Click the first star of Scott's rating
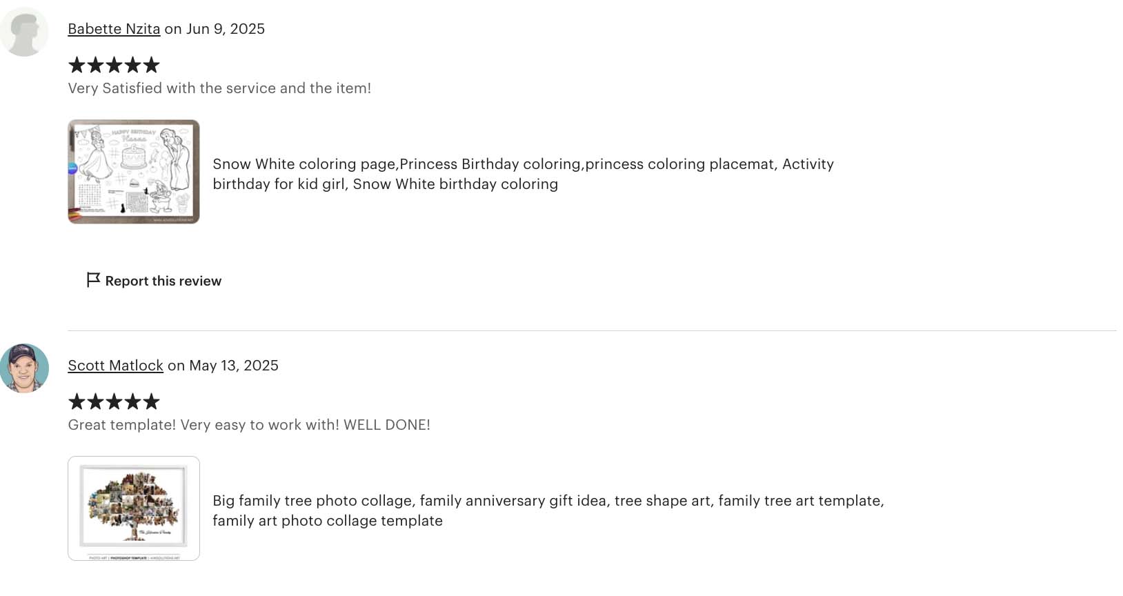The height and width of the screenshot is (596, 1123). point(77,401)
